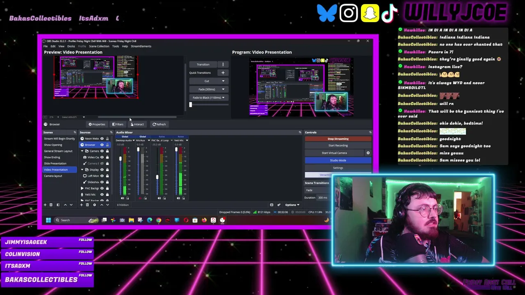This screenshot has height=295, width=525.
Task: Unlock the Neon Webcam source
Action: pyautogui.click(x=107, y=139)
